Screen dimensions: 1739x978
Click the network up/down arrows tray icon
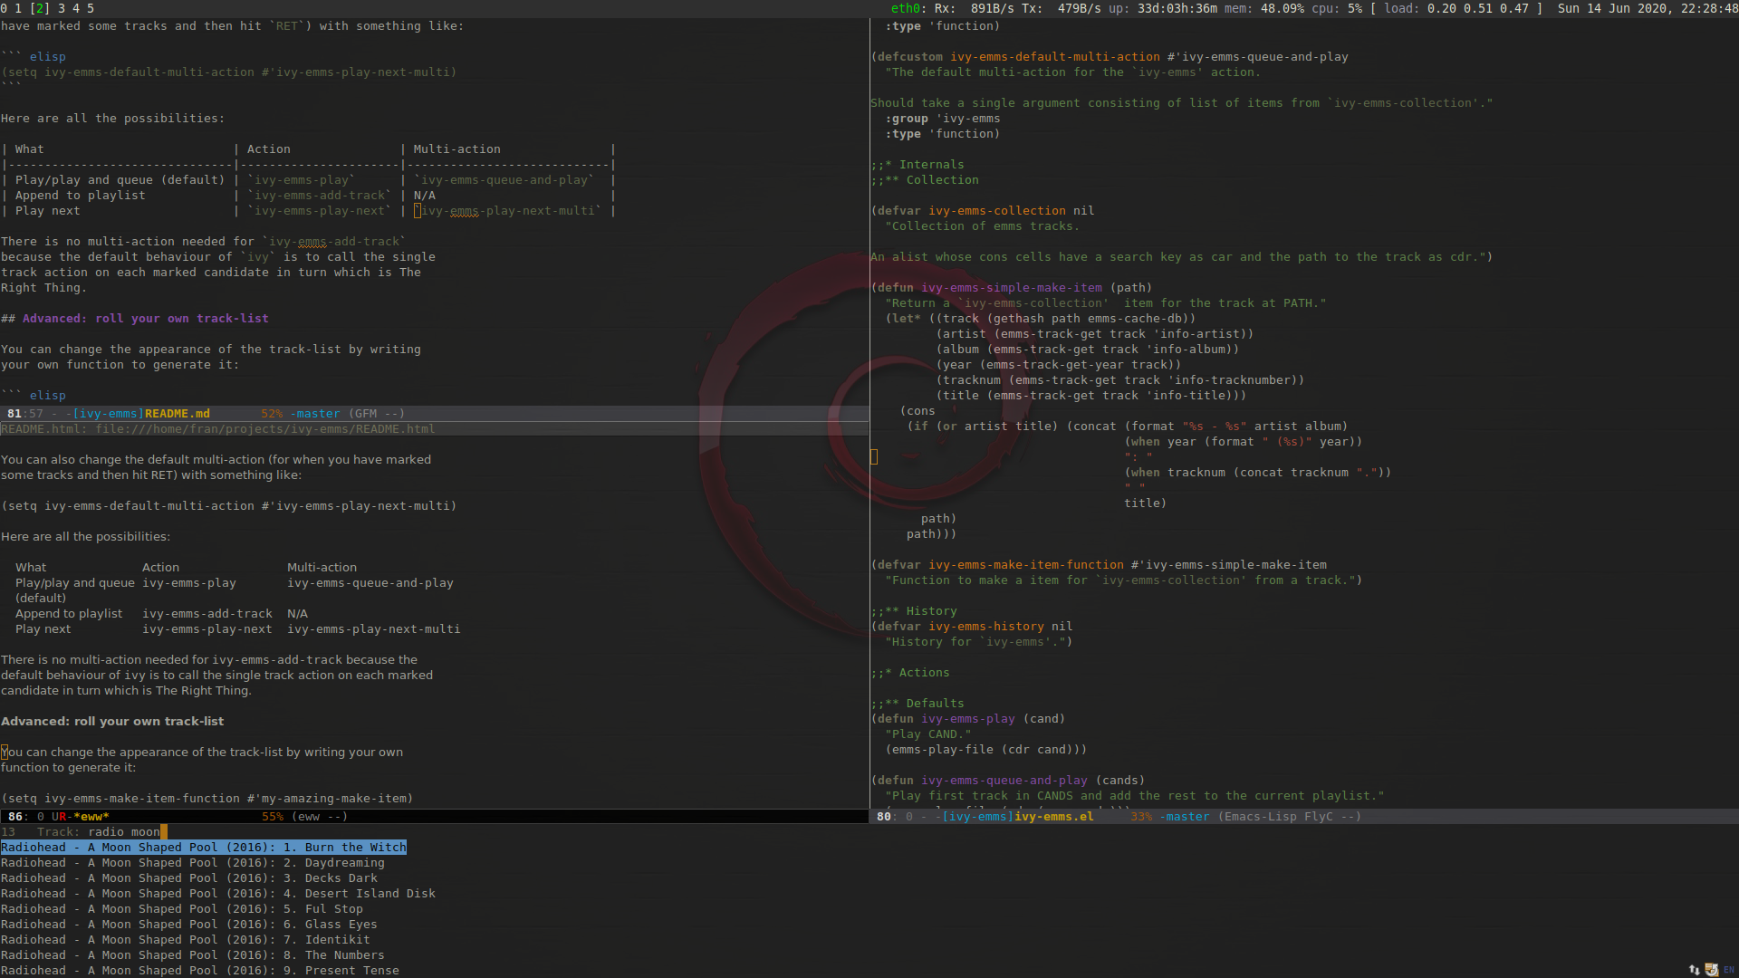coord(1694,970)
